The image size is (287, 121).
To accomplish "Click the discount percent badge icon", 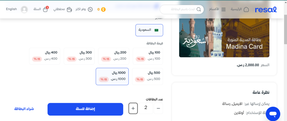I will [90, 10].
